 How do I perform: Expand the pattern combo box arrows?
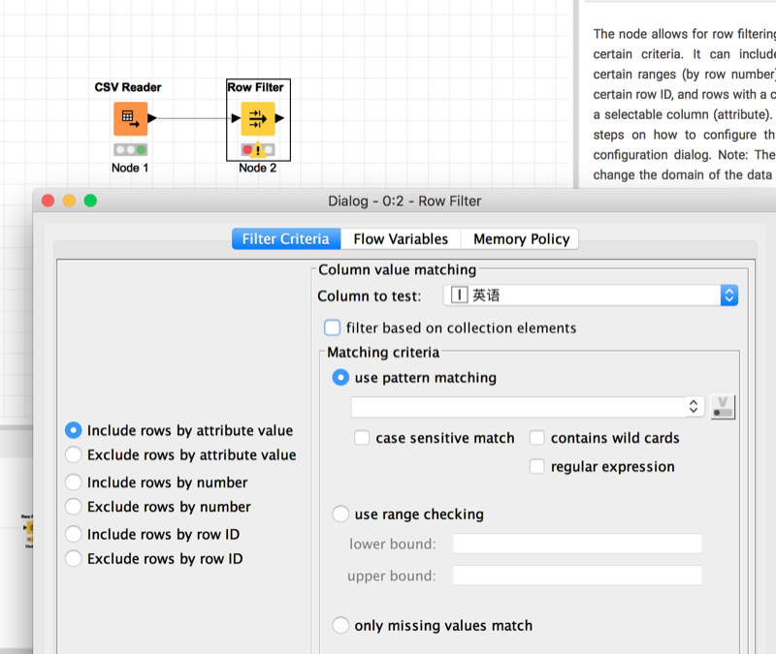[x=694, y=407]
